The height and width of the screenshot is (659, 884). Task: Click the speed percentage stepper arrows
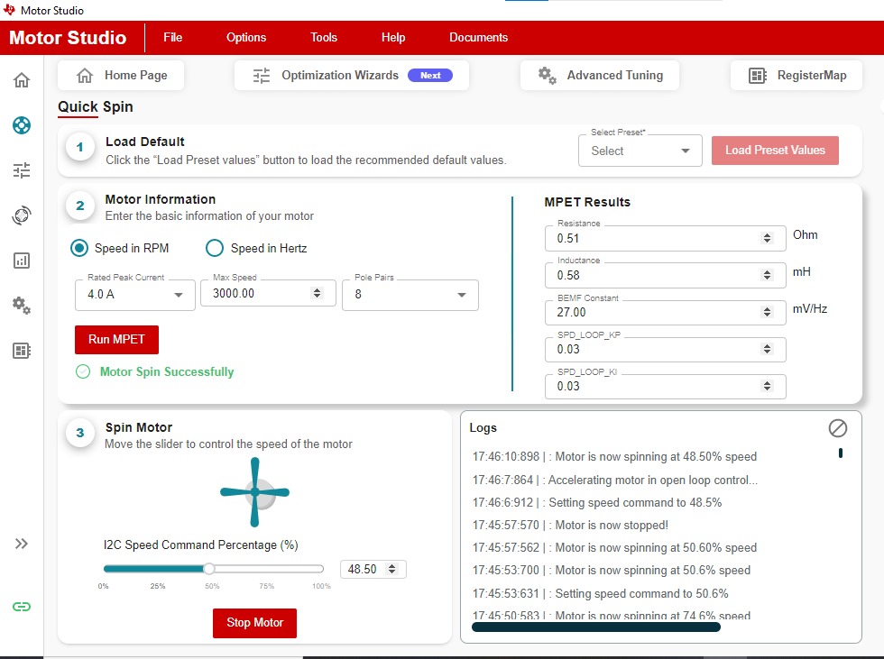(391, 569)
